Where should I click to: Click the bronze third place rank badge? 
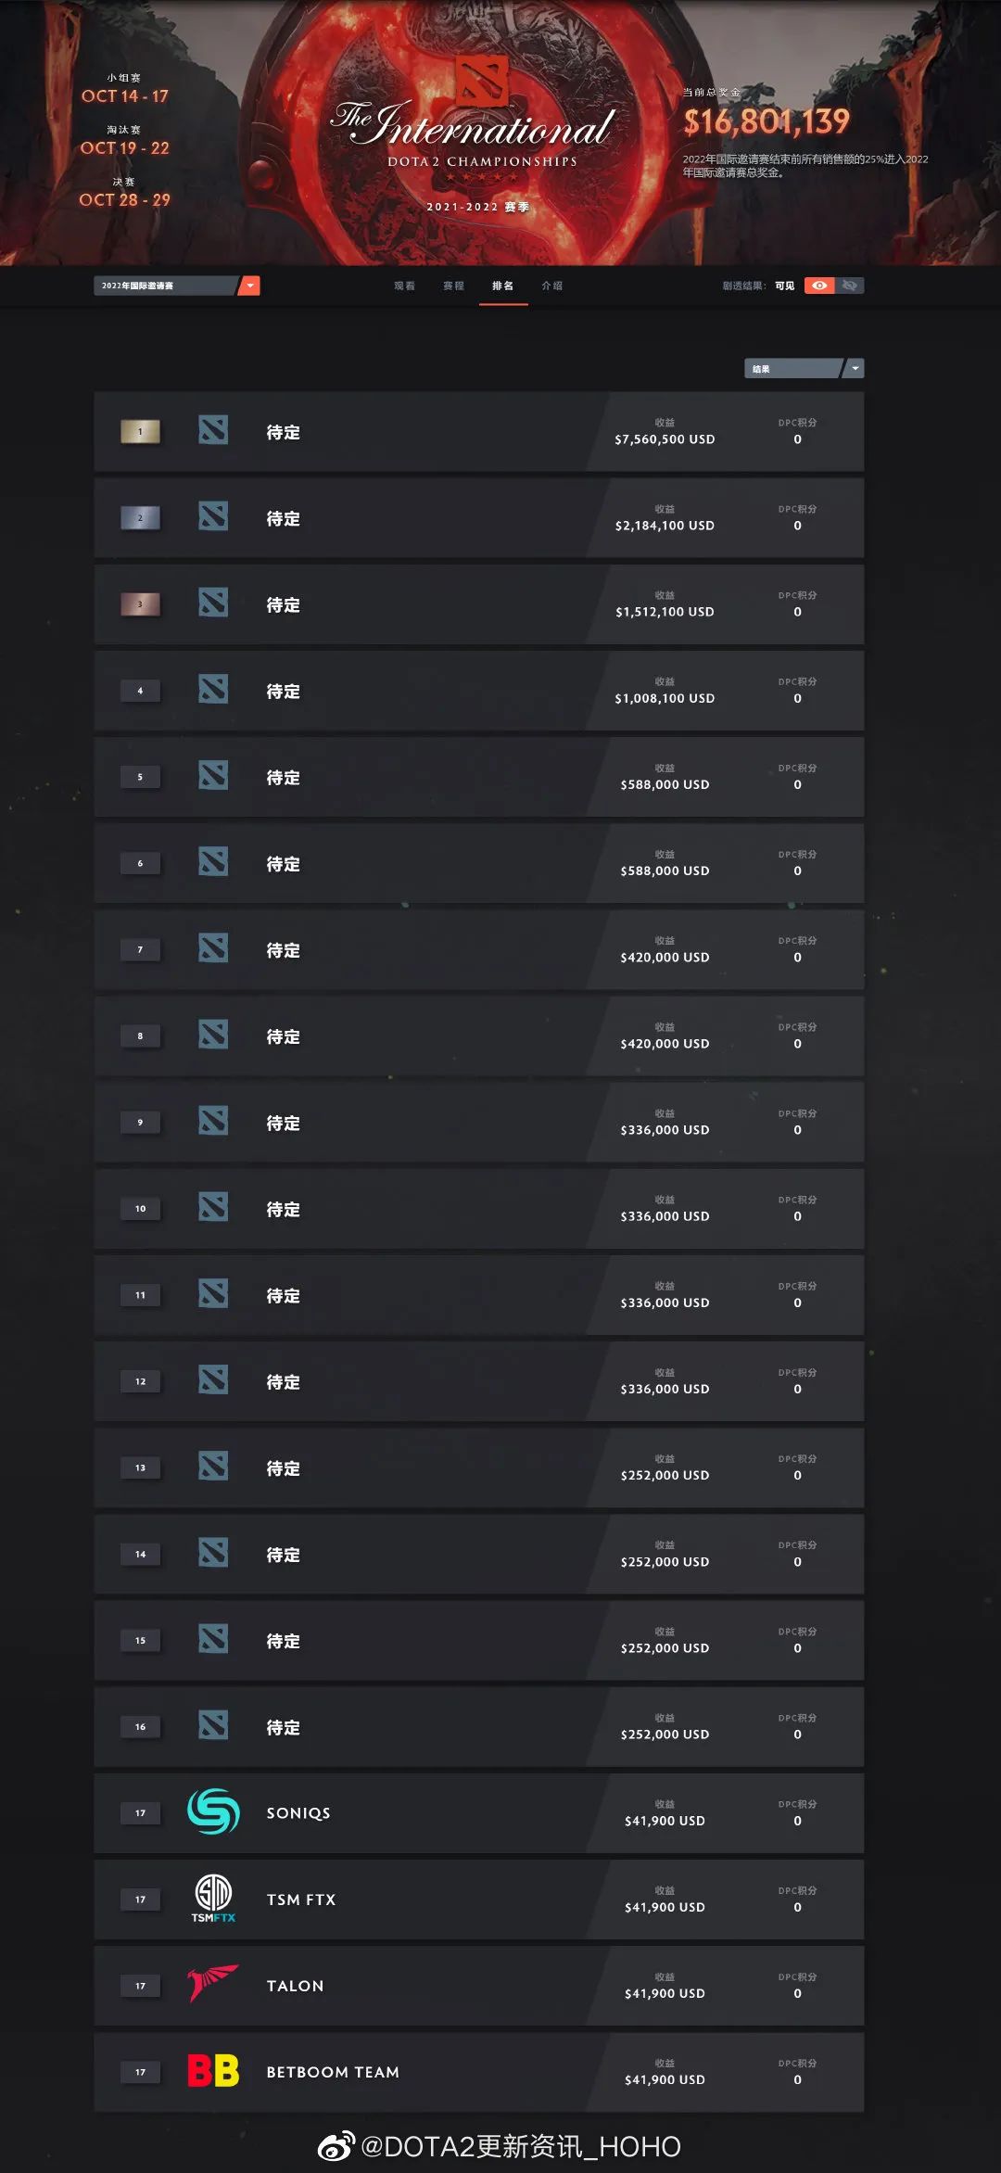tap(140, 604)
